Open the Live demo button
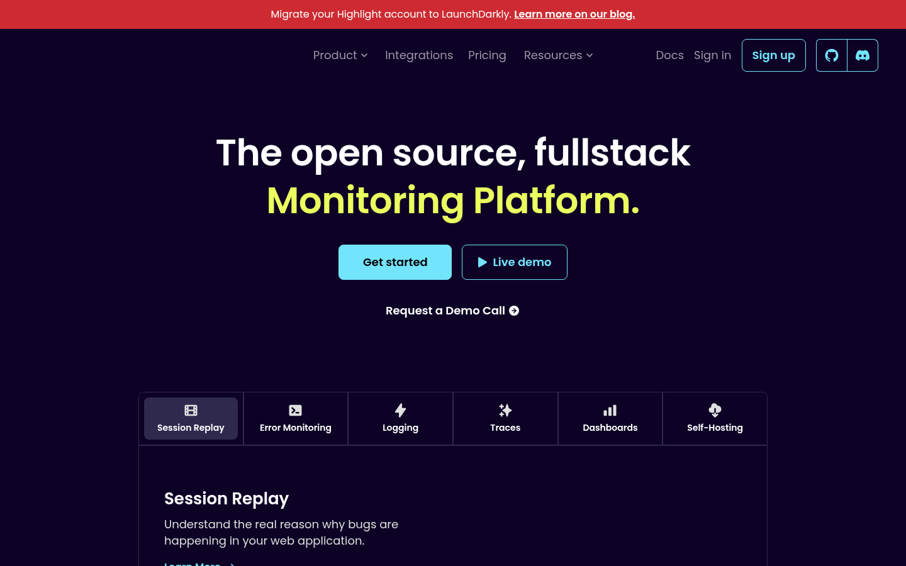This screenshot has height=566, width=906. click(515, 262)
